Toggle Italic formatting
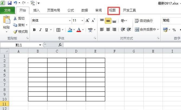 pos(40,30)
